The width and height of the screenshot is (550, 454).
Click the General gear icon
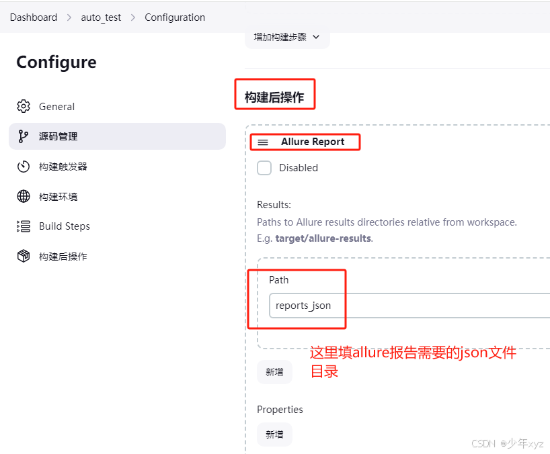(x=24, y=106)
